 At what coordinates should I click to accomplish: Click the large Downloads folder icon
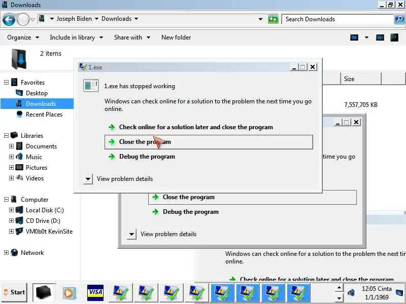tap(19, 59)
